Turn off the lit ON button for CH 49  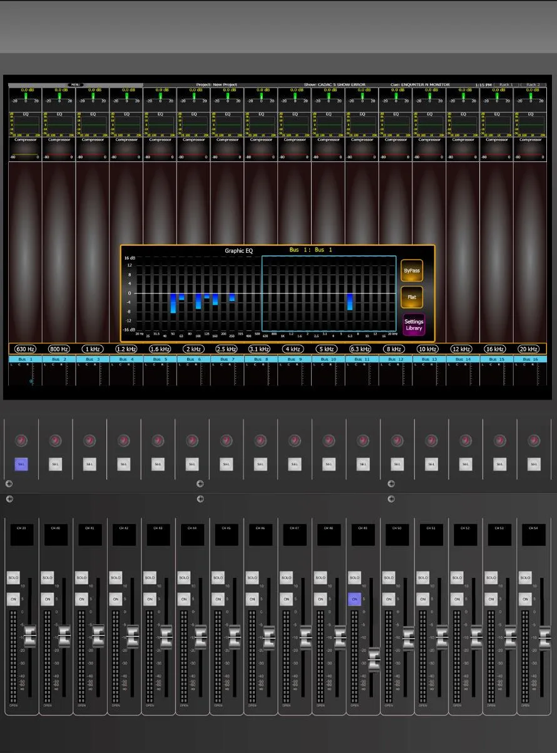(x=355, y=599)
